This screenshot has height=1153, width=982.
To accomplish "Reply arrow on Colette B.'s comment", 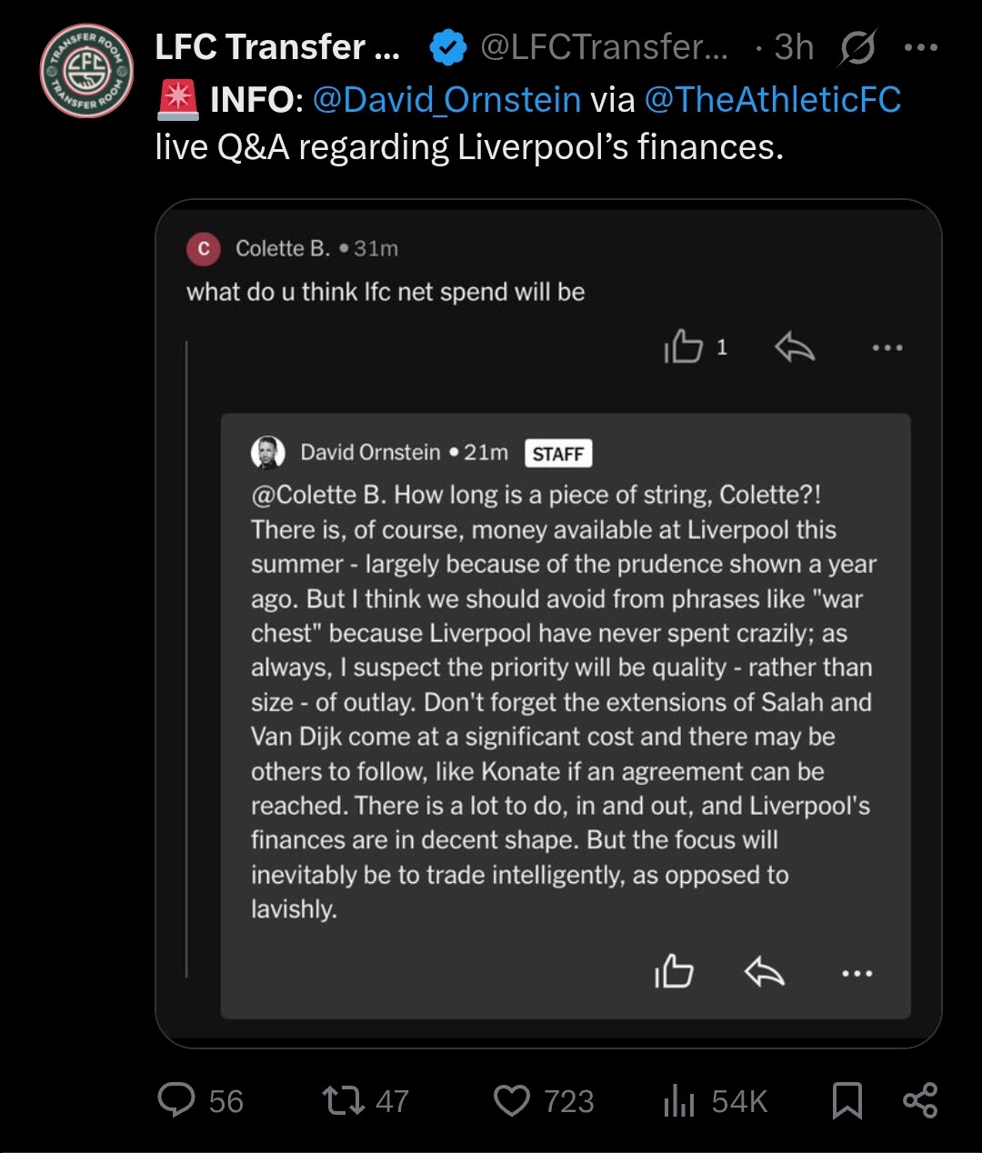I will (x=795, y=346).
